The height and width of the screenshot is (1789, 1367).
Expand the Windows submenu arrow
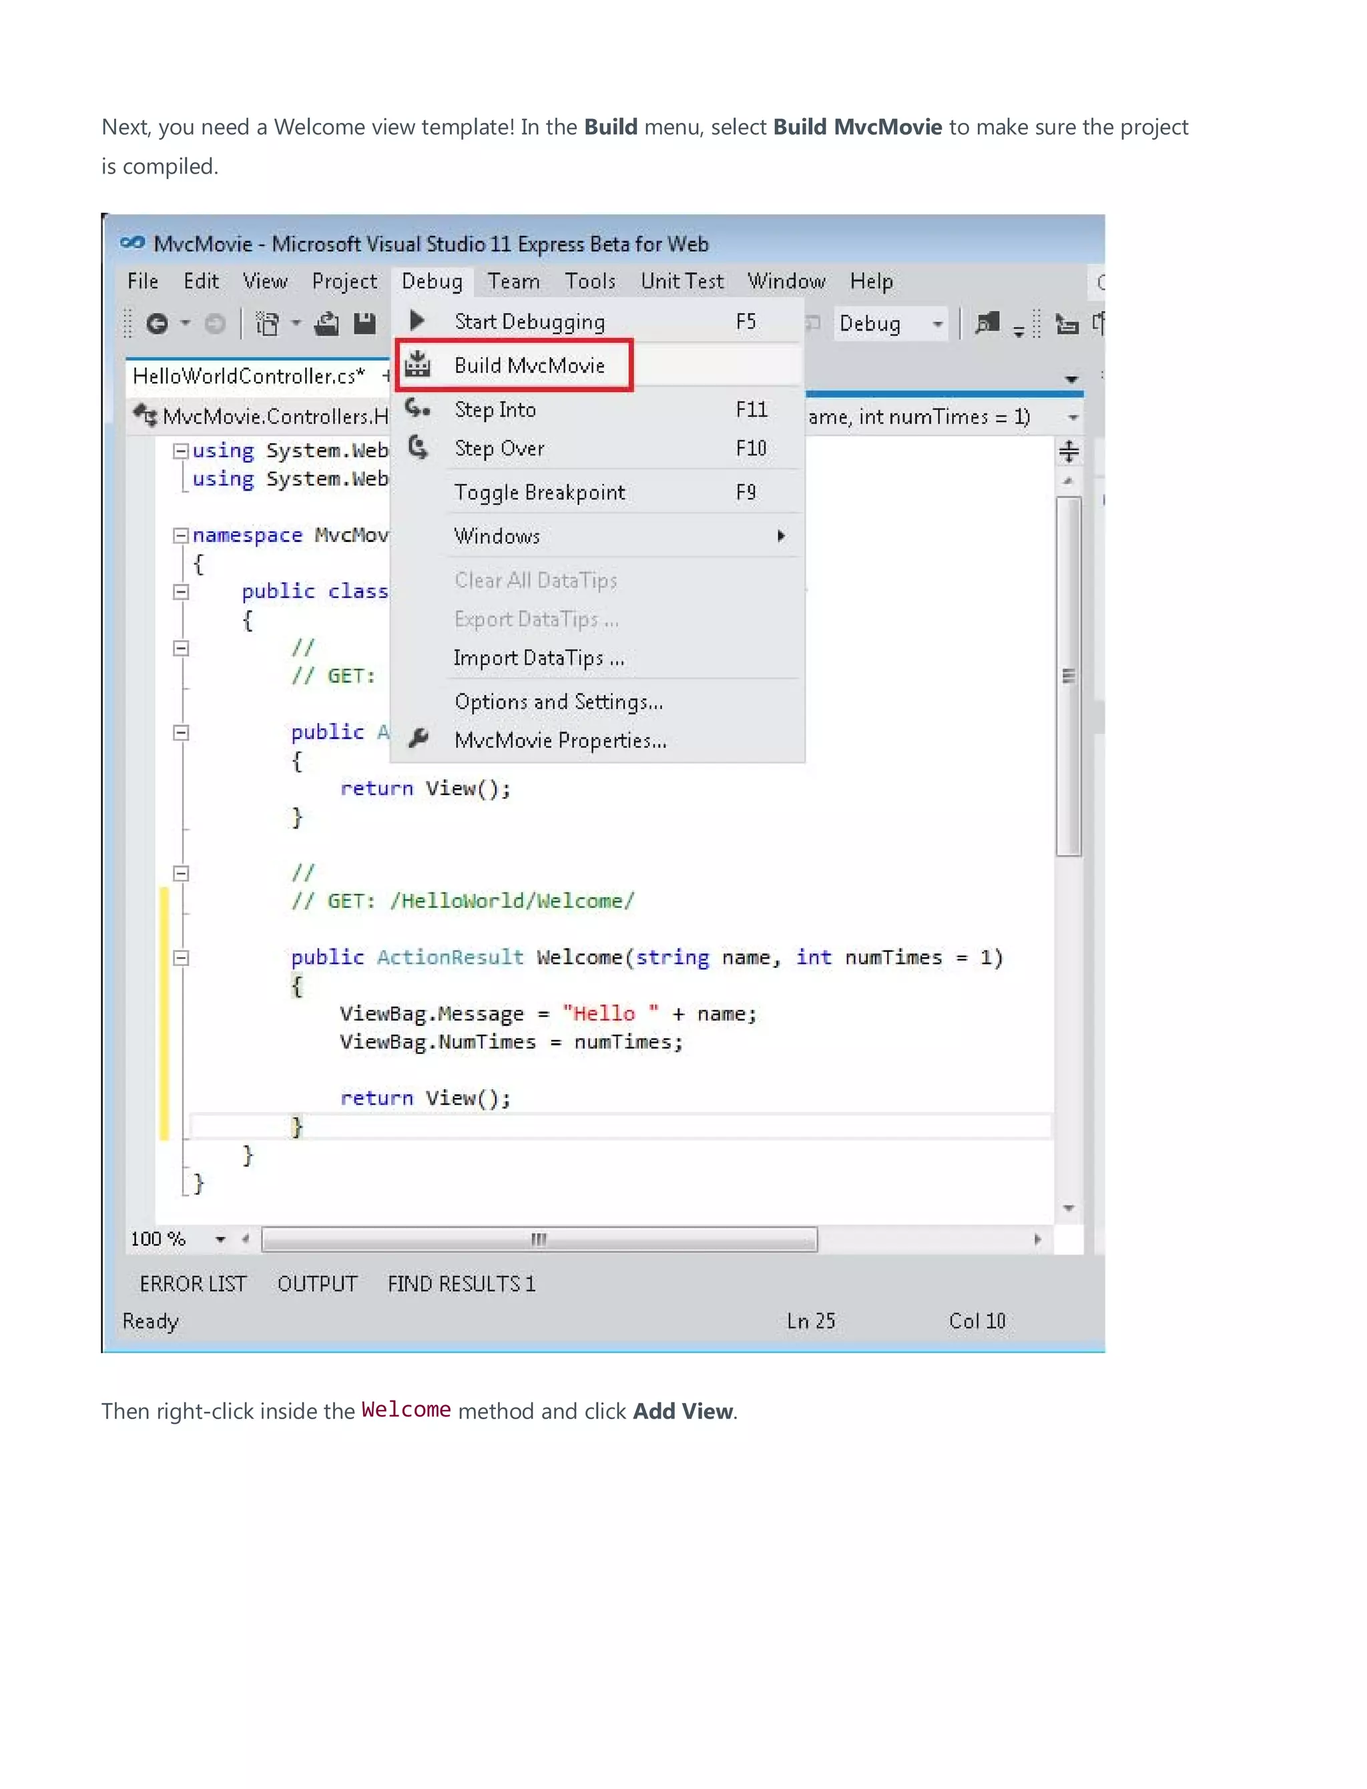coord(781,535)
